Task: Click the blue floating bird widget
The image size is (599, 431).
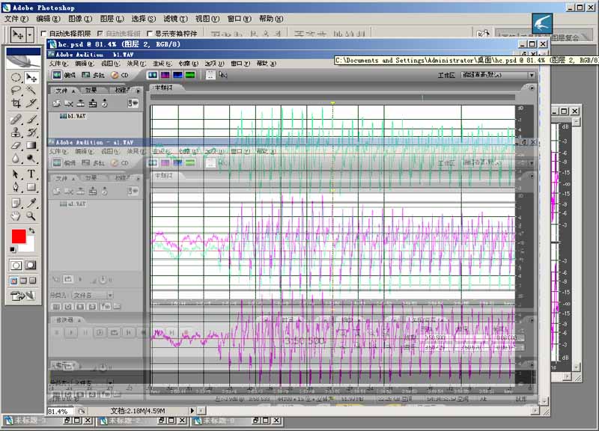Action: click(541, 23)
